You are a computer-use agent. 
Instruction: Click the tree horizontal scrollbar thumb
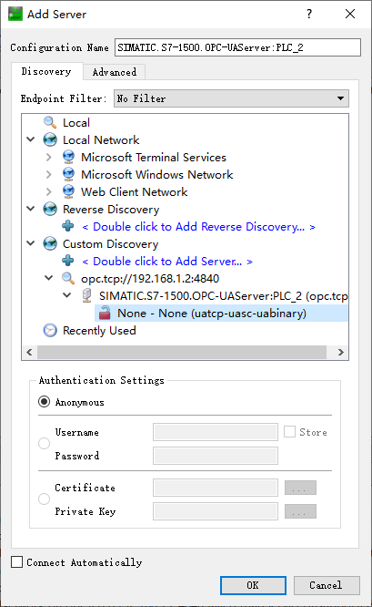click(182, 352)
